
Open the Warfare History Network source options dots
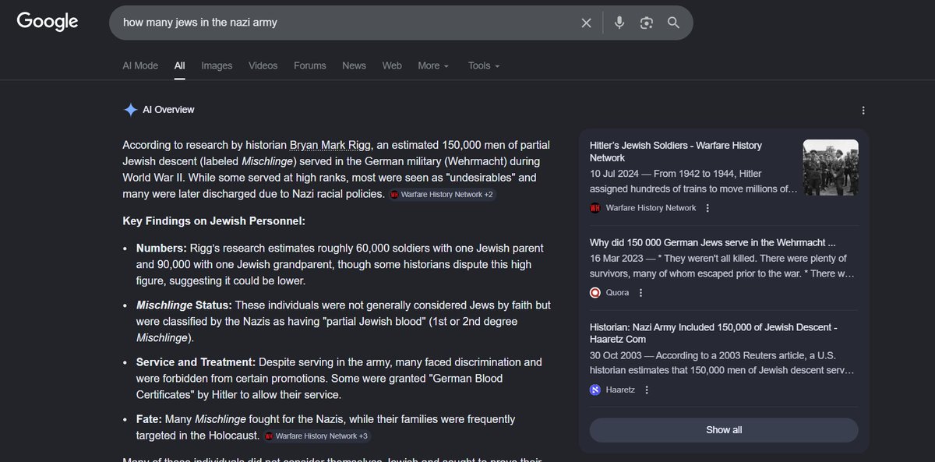pyautogui.click(x=707, y=208)
